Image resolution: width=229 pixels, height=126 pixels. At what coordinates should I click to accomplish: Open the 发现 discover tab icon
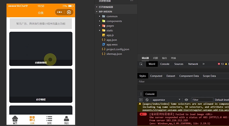point(49,119)
